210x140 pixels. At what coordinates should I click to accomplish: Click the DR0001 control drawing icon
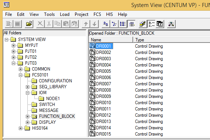click(x=92, y=46)
